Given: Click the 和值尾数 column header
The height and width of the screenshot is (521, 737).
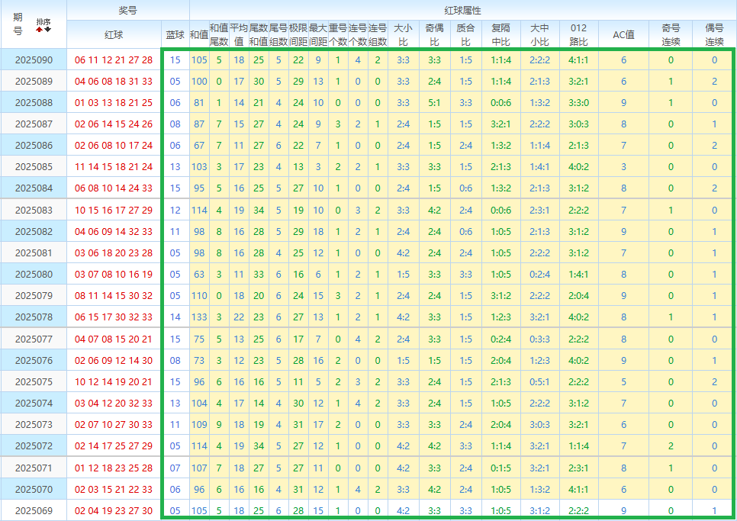Looking at the screenshot, I should [218, 34].
